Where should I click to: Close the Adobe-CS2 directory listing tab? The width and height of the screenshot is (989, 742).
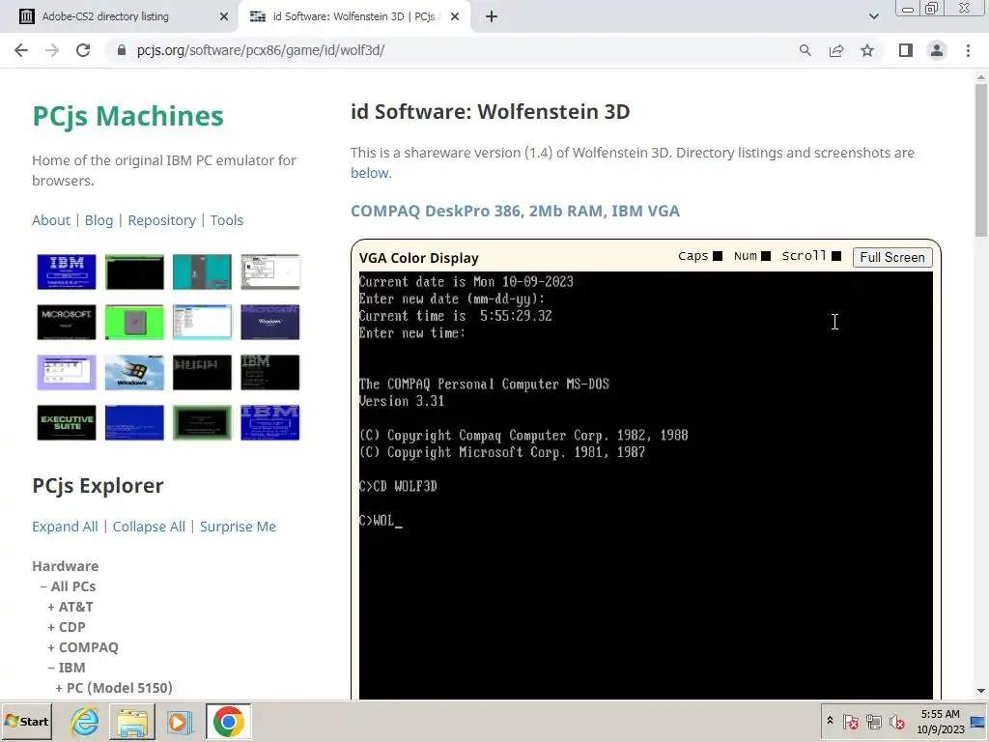point(223,16)
